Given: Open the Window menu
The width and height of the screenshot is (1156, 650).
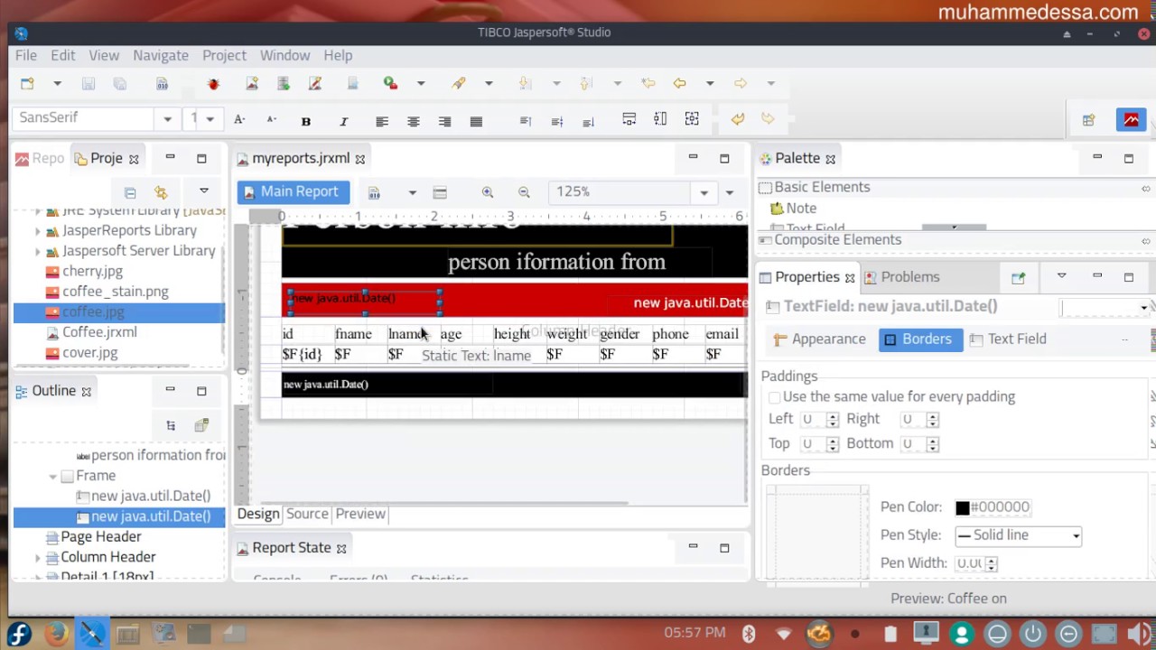Looking at the screenshot, I should (x=284, y=56).
